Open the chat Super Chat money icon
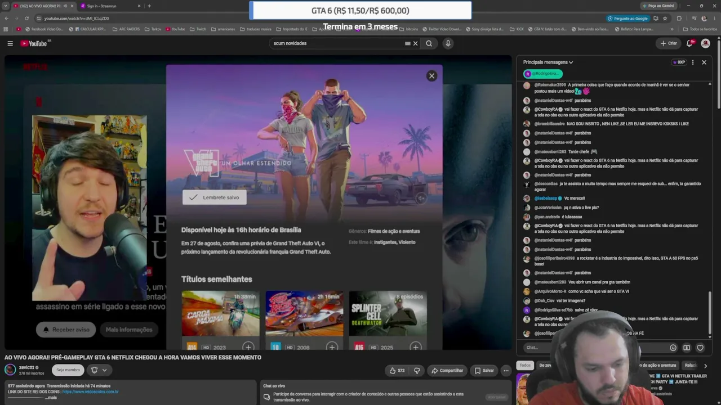 click(x=686, y=348)
